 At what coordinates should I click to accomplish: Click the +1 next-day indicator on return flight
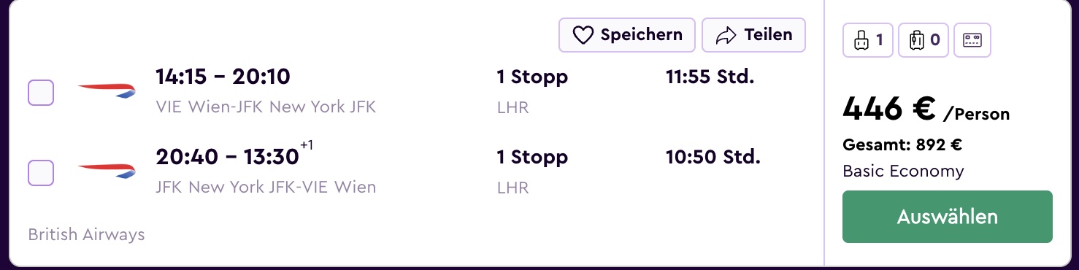tap(307, 146)
